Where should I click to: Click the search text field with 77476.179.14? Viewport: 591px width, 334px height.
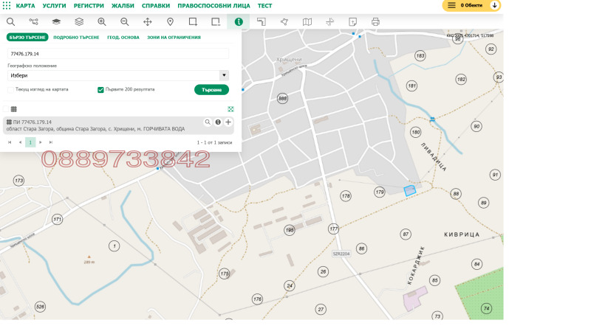(118, 54)
